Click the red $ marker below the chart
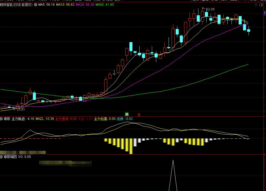266x191 pixels. click(139, 115)
